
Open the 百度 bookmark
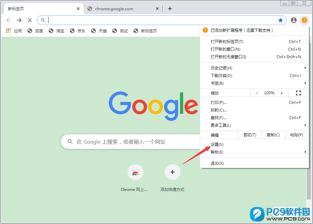coord(35,31)
